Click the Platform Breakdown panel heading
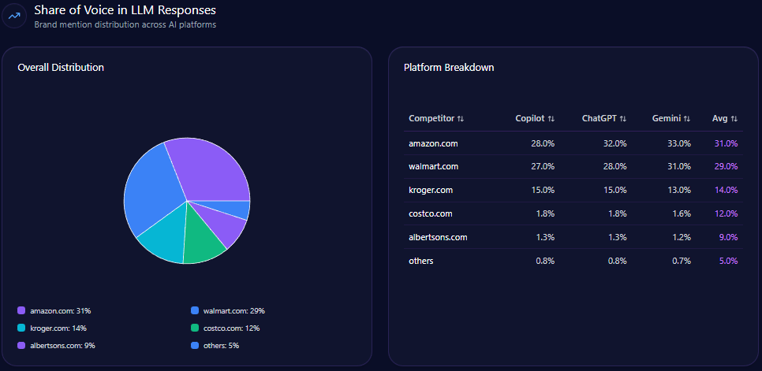 click(x=449, y=68)
